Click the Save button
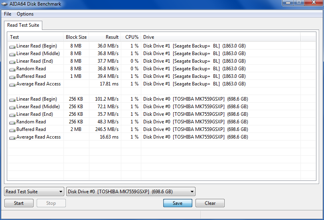Viewport: 324px width, 220px height. [x=178, y=203]
